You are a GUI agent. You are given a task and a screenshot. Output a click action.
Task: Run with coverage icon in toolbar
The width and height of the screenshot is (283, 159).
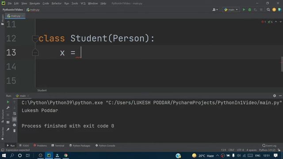tap(256, 10)
